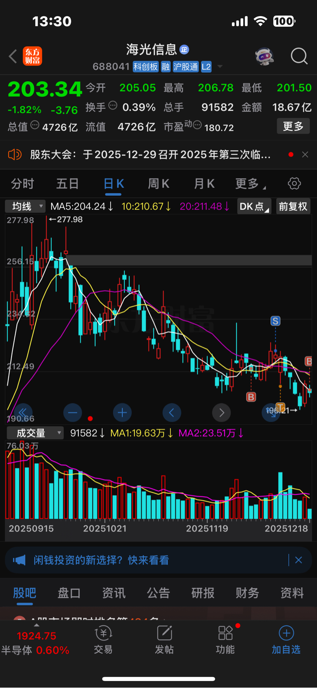Open the 资讯 tab
Viewport: 317px width, 688px height.
114,593
